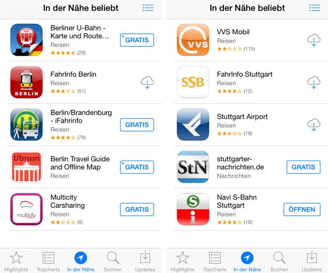Download FahrInfo Berlin via cloud icon
328x273 pixels.
(147, 82)
